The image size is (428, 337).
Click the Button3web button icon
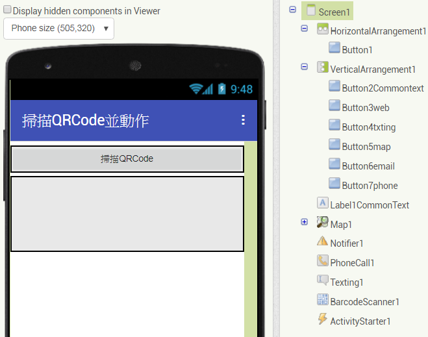click(x=334, y=106)
